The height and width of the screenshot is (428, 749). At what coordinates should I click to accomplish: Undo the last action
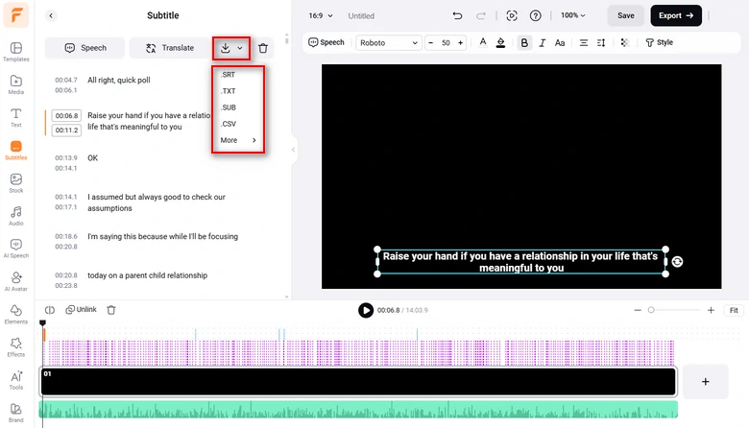coord(457,15)
